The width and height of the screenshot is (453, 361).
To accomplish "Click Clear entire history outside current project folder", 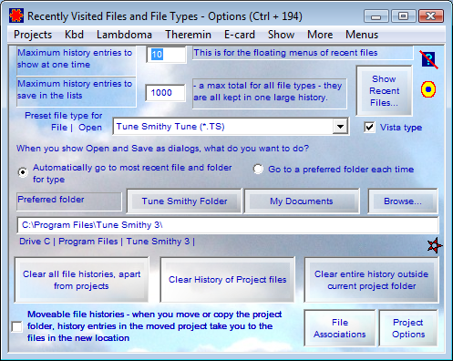I will pyautogui.click(x=371, y=280).
